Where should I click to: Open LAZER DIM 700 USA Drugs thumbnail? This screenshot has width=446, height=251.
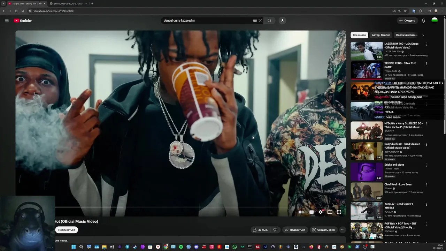(x=367, y=51)
